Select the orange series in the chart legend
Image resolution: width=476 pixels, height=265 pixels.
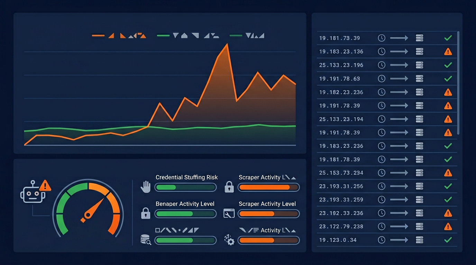pos(98,35)
